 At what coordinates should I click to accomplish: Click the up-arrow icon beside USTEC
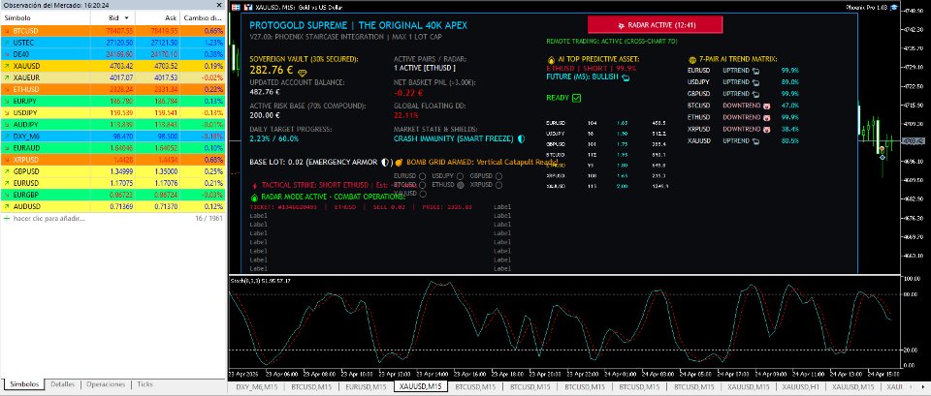(7, 43)
